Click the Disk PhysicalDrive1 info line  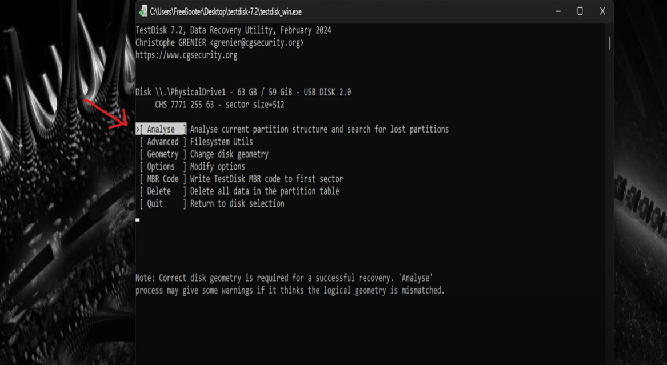click(x=243, y=92)
